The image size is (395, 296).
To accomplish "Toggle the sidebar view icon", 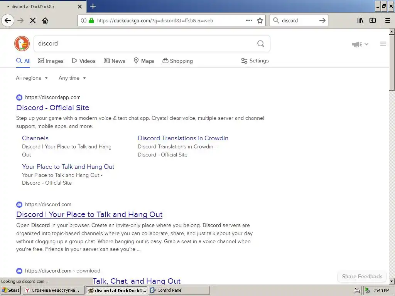I will (373, 21).
